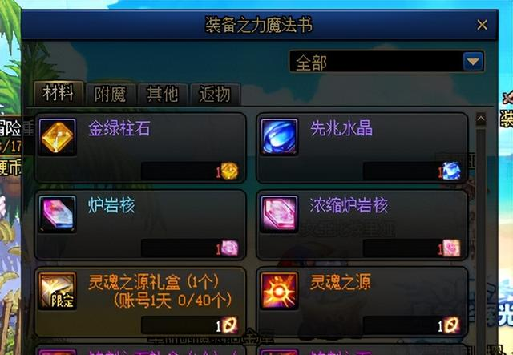Click the 炉岩核 item name text

111,205
